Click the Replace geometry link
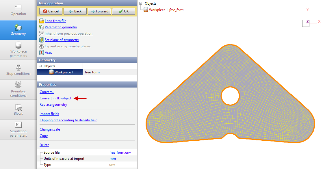Screen dimensions: 323x169 53,105
